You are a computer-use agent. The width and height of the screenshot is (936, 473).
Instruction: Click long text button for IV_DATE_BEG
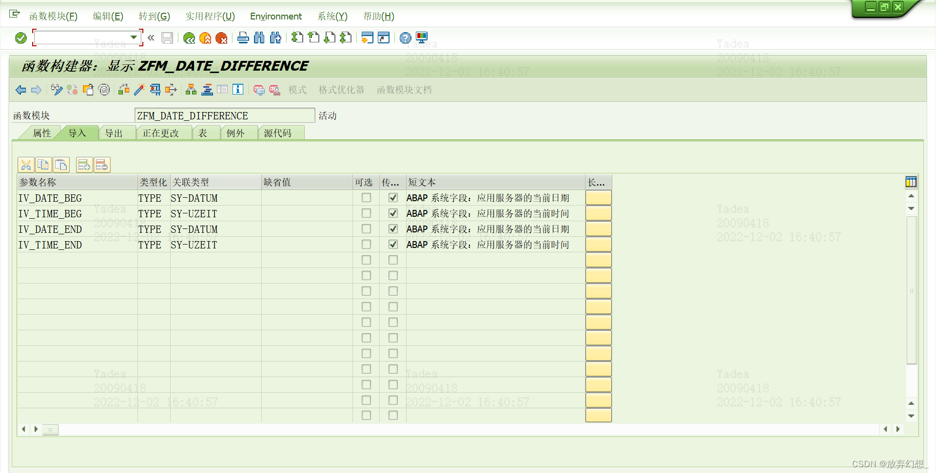tap(599, 198)
